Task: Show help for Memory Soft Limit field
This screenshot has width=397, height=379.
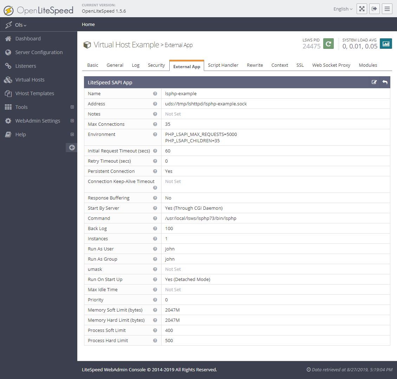Action: 155,310
